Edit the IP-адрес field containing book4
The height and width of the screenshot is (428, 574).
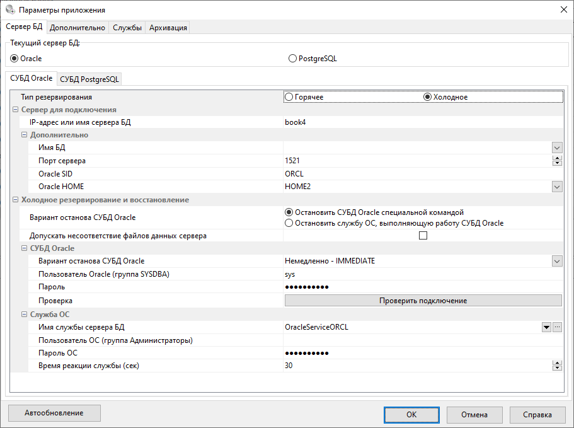coord(423,122)
